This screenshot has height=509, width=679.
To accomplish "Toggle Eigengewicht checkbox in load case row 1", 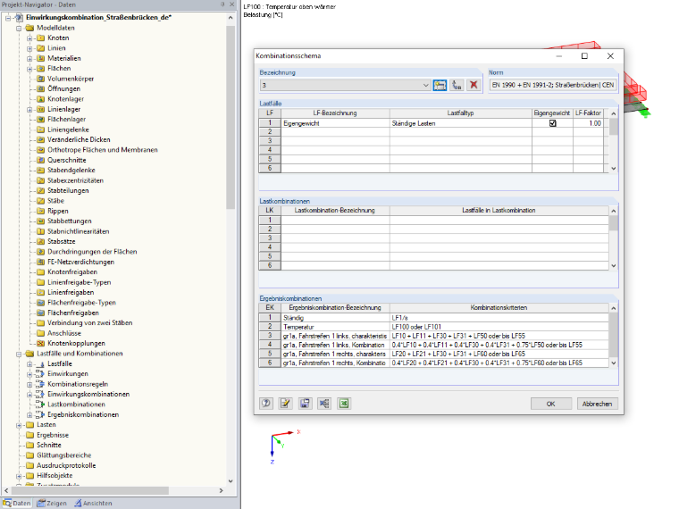I will (x=552, y=123).
